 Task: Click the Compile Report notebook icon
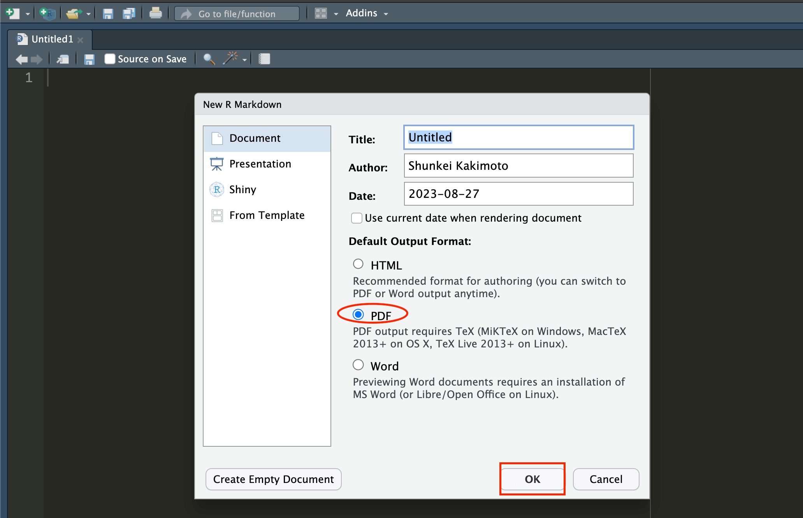tap(264, 59)
